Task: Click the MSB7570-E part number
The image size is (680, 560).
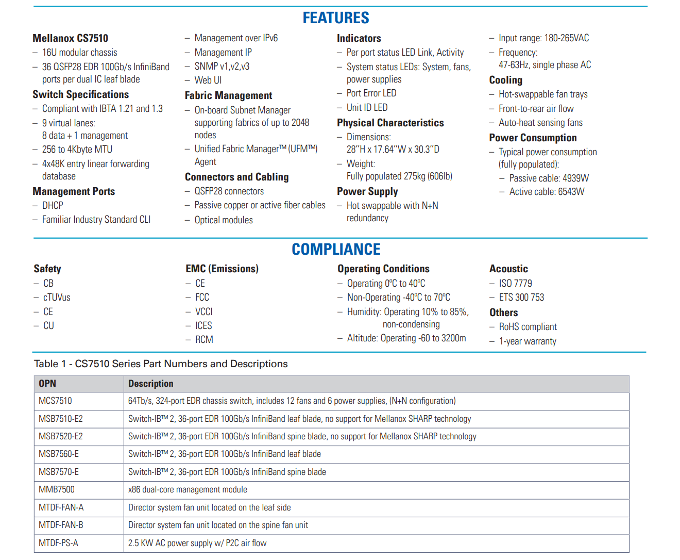Action: pyautogui.click(x=59, y=472)
